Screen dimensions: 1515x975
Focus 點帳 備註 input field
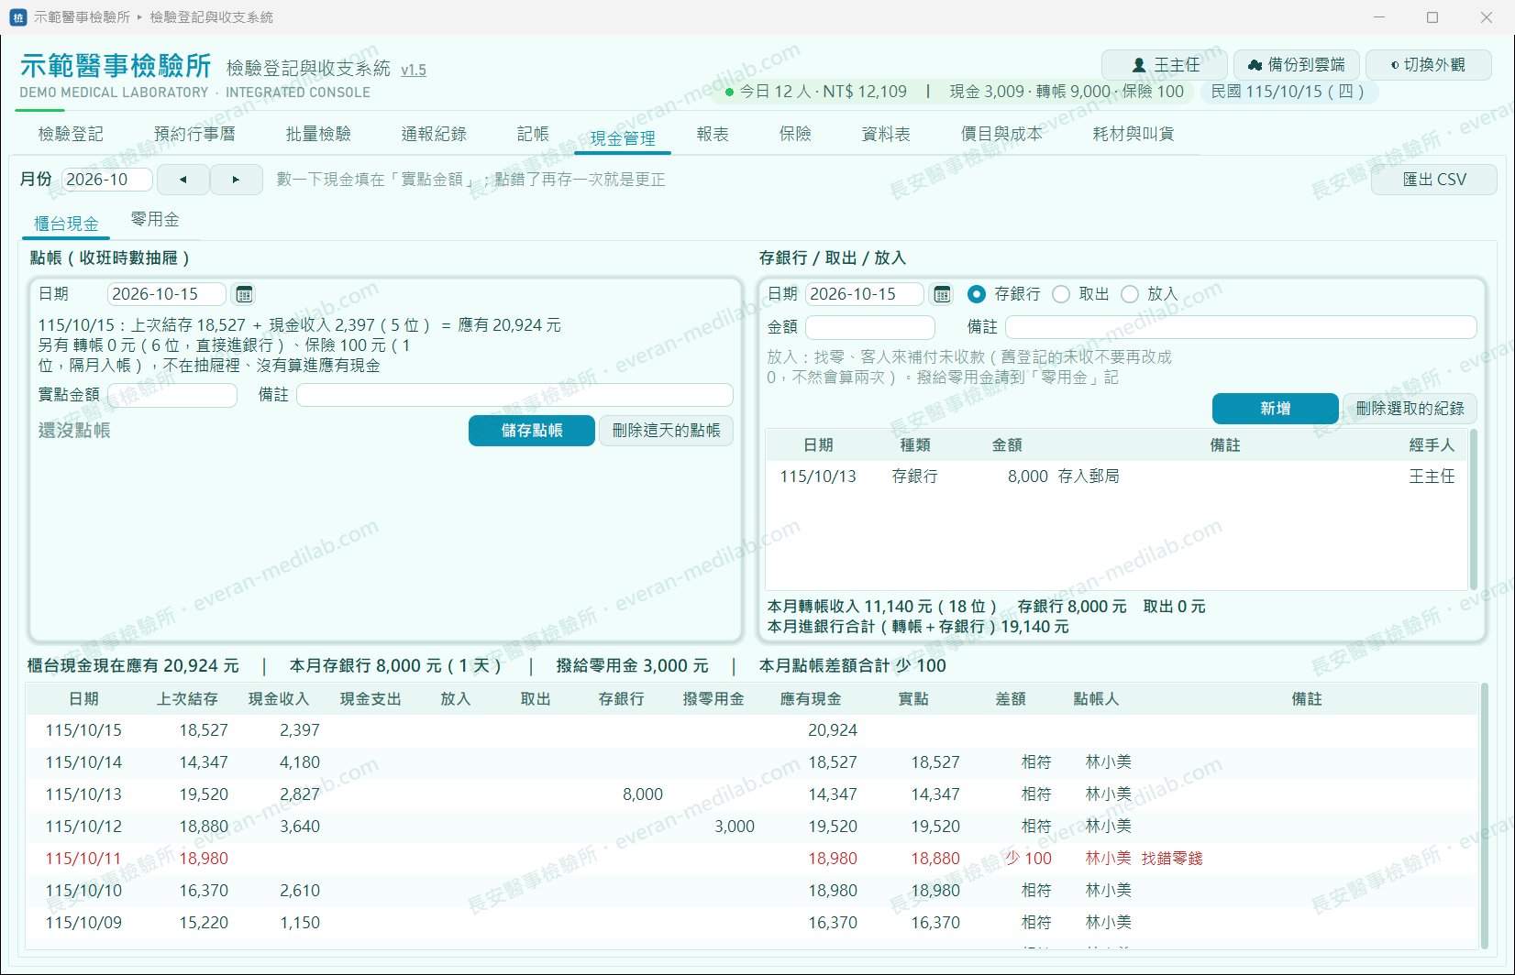(x=514, y=395)
